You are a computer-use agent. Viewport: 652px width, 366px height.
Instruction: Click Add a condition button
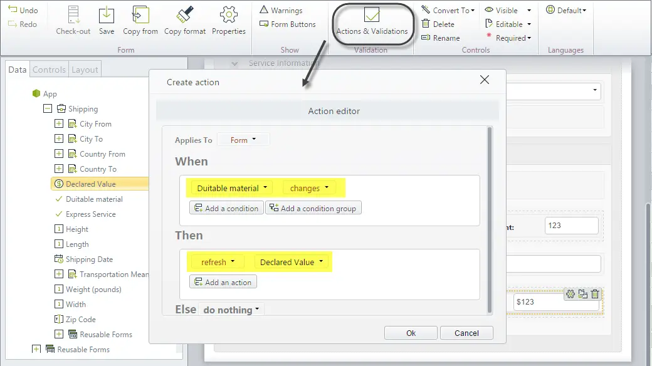pos(226,208)
